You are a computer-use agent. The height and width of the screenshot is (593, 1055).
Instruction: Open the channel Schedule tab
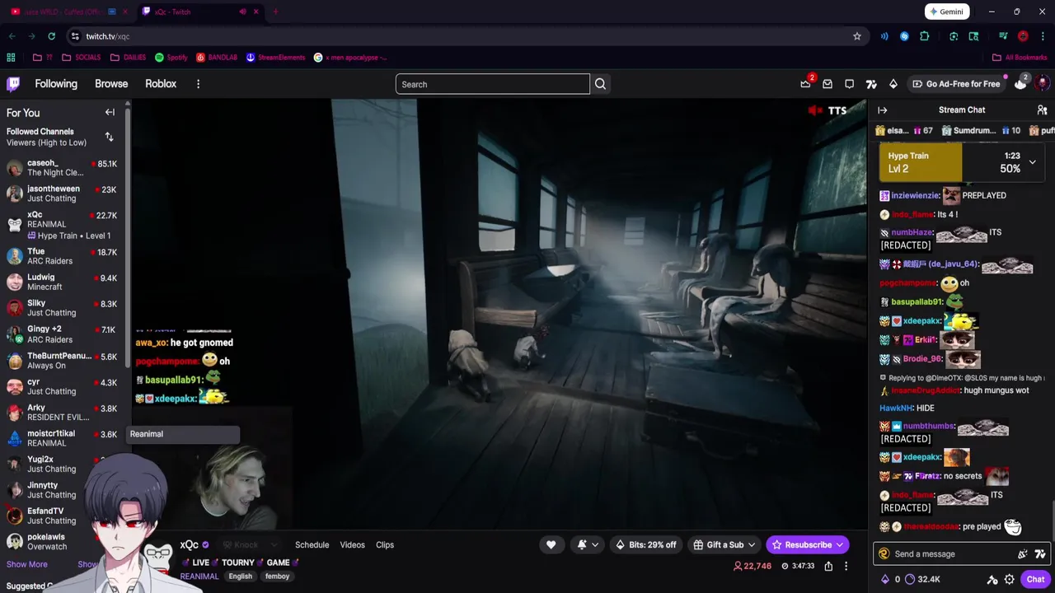point(312,544)
